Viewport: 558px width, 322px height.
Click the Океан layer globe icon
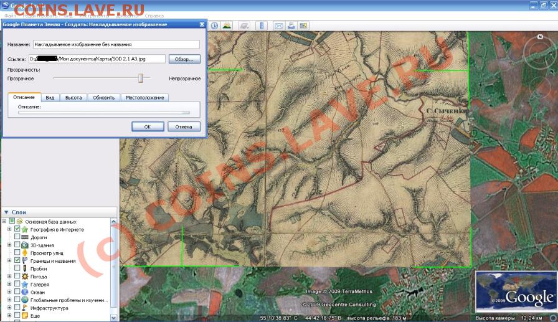[24, 292]
